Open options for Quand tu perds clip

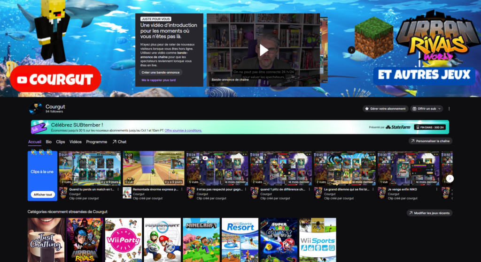[118, 189]
